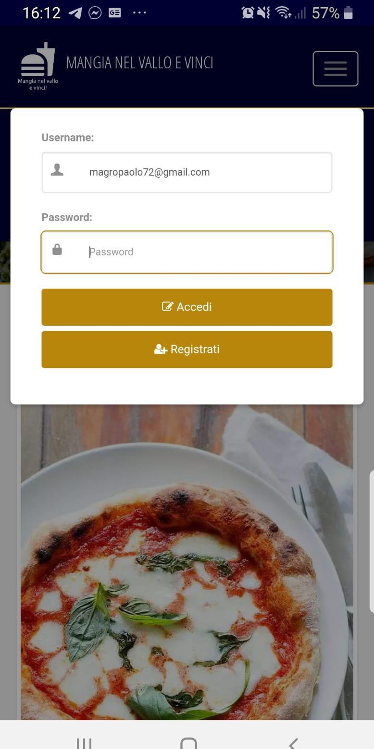Click the Accedi login button
This screenshot has height=749, width=374.
pos(187,307)
